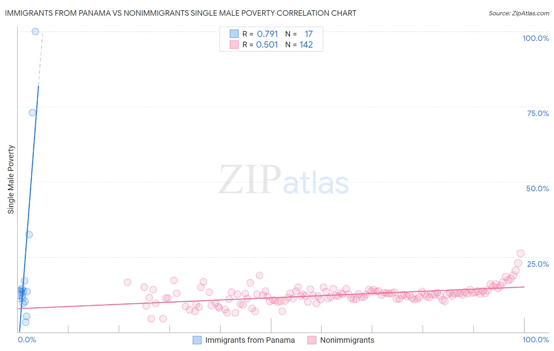Select the topmost blue data point at 100%
Screen dimensions: 554x351
35,31
